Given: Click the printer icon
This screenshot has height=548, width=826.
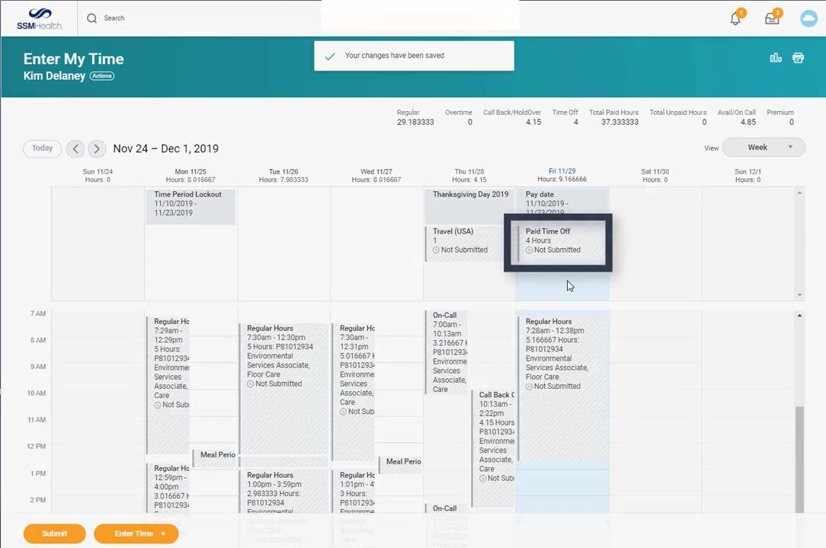Looking at the screenshot, I should click(x=798, y=58).
